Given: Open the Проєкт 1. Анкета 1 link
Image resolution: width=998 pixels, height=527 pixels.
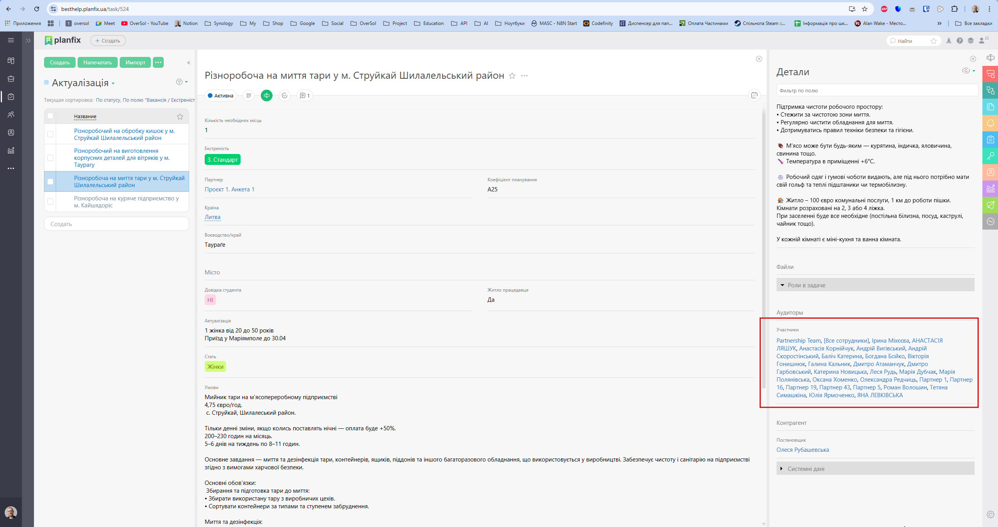Looking at the screenshot, I should 229,189.
